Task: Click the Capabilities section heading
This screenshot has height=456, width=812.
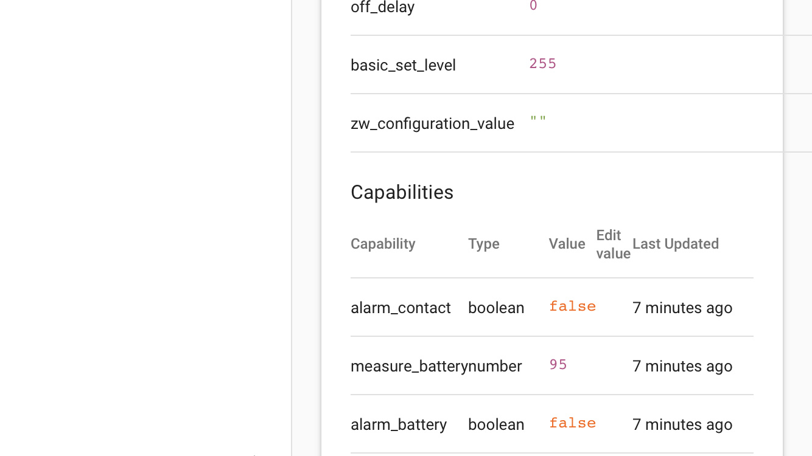Action: pyautogui.click(x=402, y=192)
